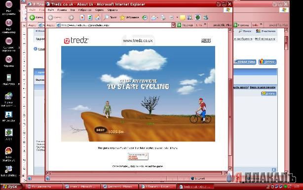
Task: Click the horizontal scrollbar left arrow
Action: coord(48,173)
